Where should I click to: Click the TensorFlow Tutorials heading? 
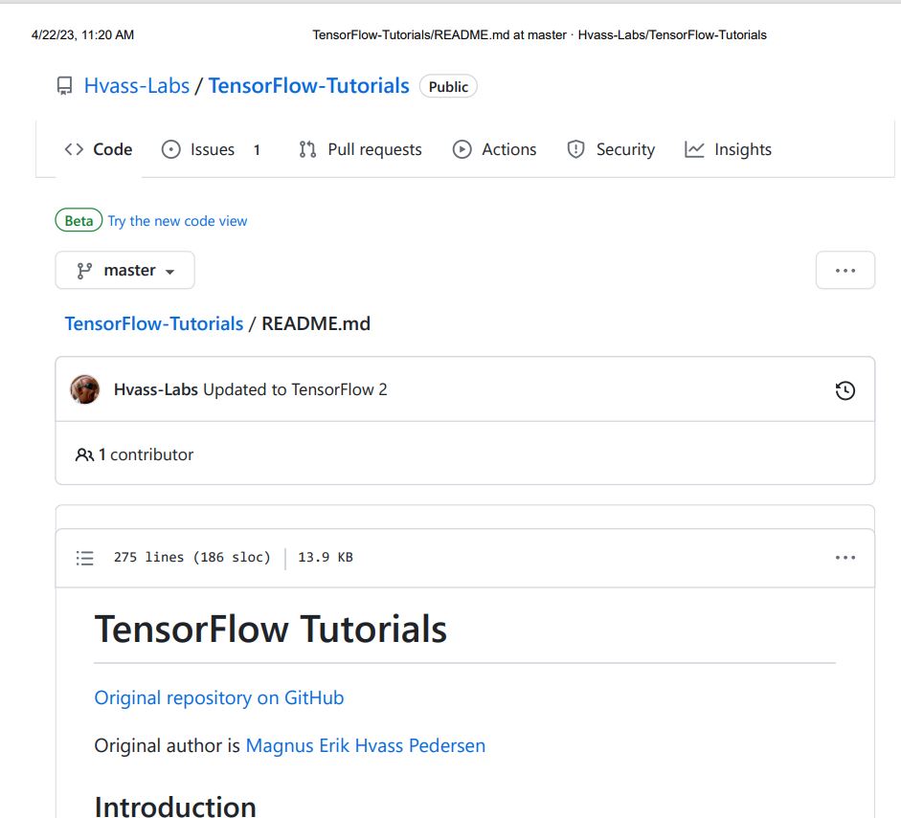pyautogui.click(x=271, y=629)
